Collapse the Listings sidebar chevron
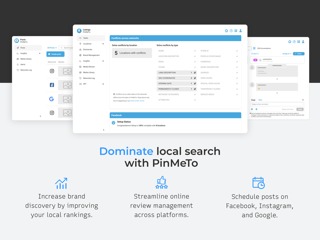The height and width of the screenshot is (240, 320). 104,130
